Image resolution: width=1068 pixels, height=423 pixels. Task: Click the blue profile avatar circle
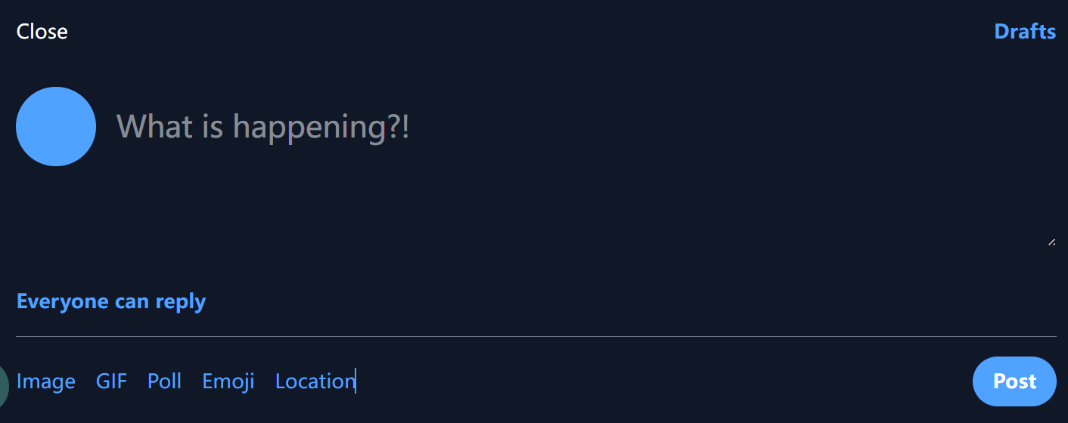click(x=56, y=126)
